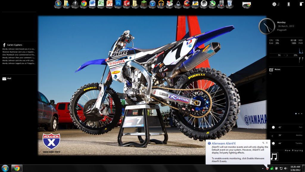Image resolution: width=305 pixels, height=172 pixels.
Task: Open iTunes from the dock
Action: [x=152, y=4]
